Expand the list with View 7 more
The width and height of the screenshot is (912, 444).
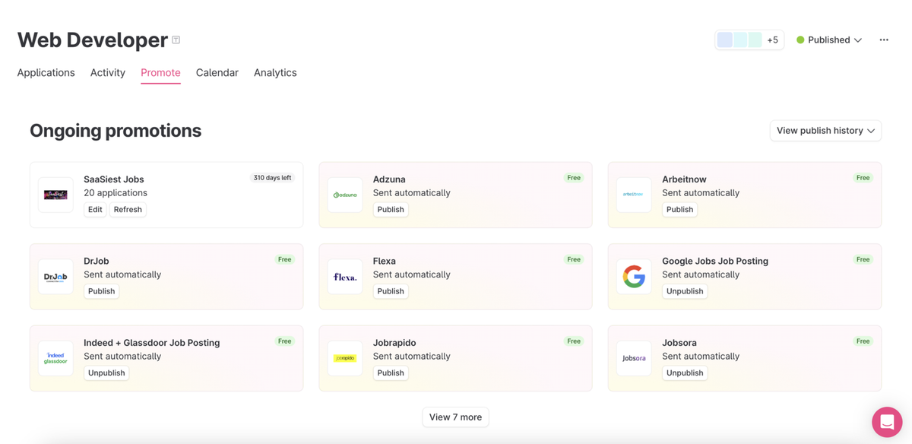tap(455, 417)
